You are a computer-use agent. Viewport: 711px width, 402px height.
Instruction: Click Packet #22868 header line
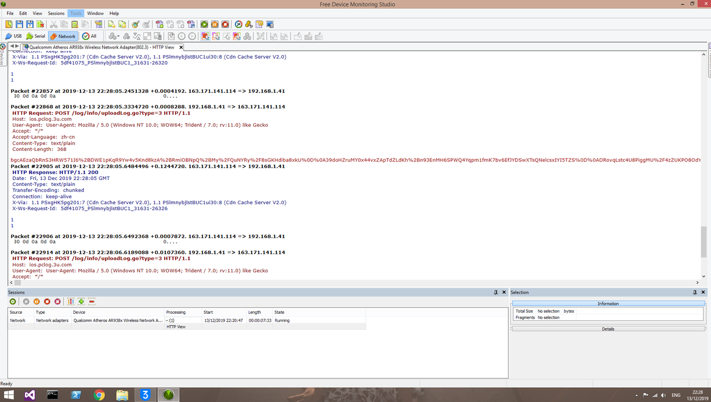(148, 107)
